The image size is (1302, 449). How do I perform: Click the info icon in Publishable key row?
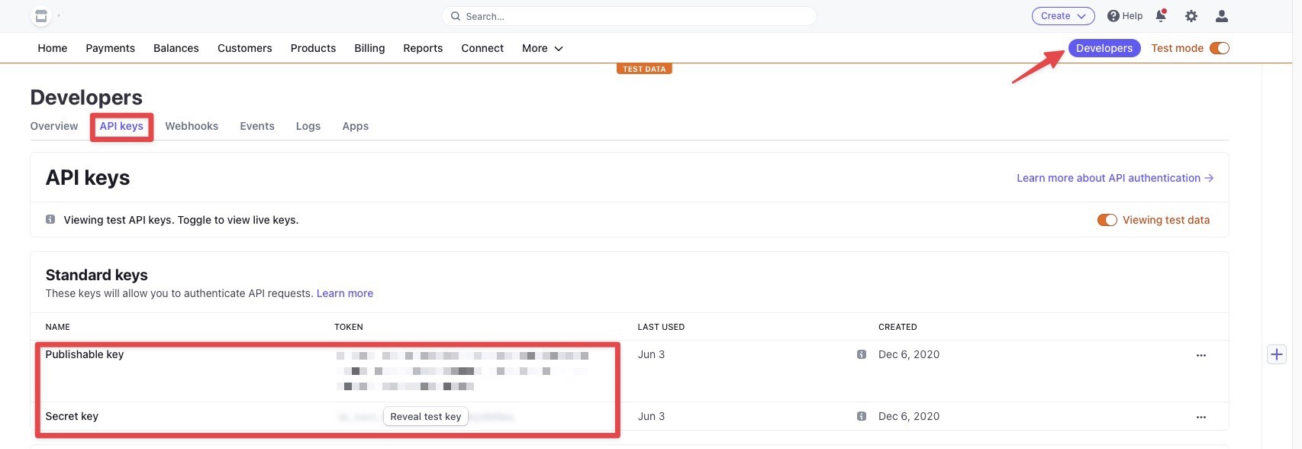(x=862, y=354)
